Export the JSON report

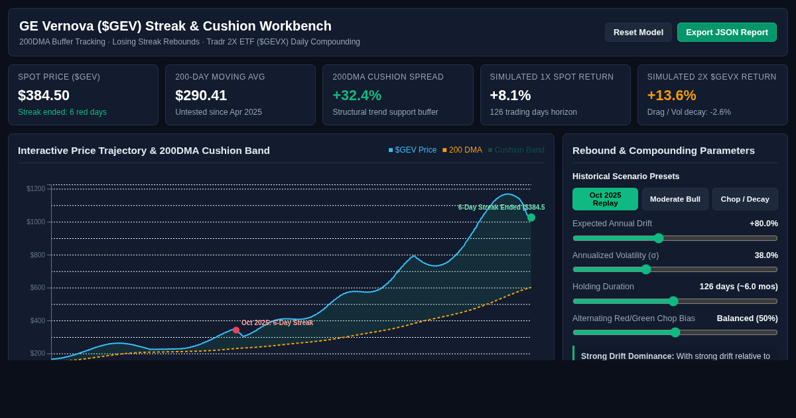tap(727, 32)
